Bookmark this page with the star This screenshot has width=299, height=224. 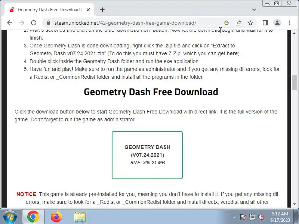coord(250,23)
